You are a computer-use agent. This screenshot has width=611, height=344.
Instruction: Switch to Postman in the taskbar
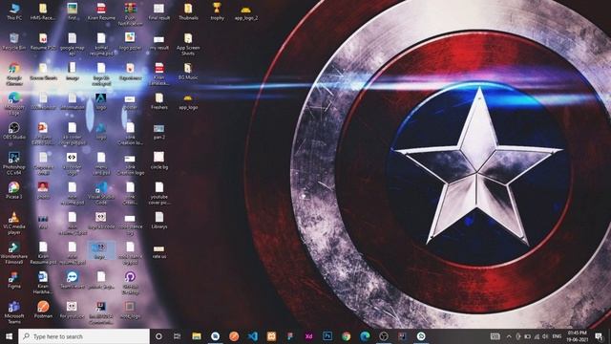pyautogui.click(x=234, y=336)
